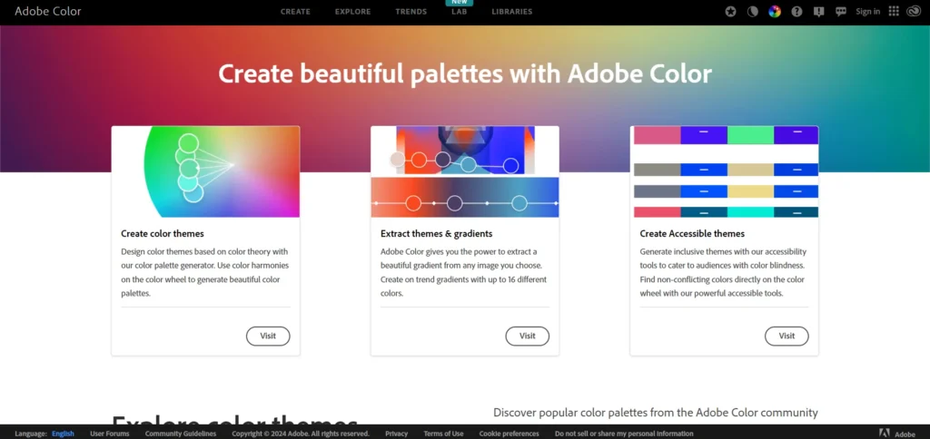Viewport: 930px width, 439px height.
Task: Open the CREATE menu item
Action: coord(295,11)
